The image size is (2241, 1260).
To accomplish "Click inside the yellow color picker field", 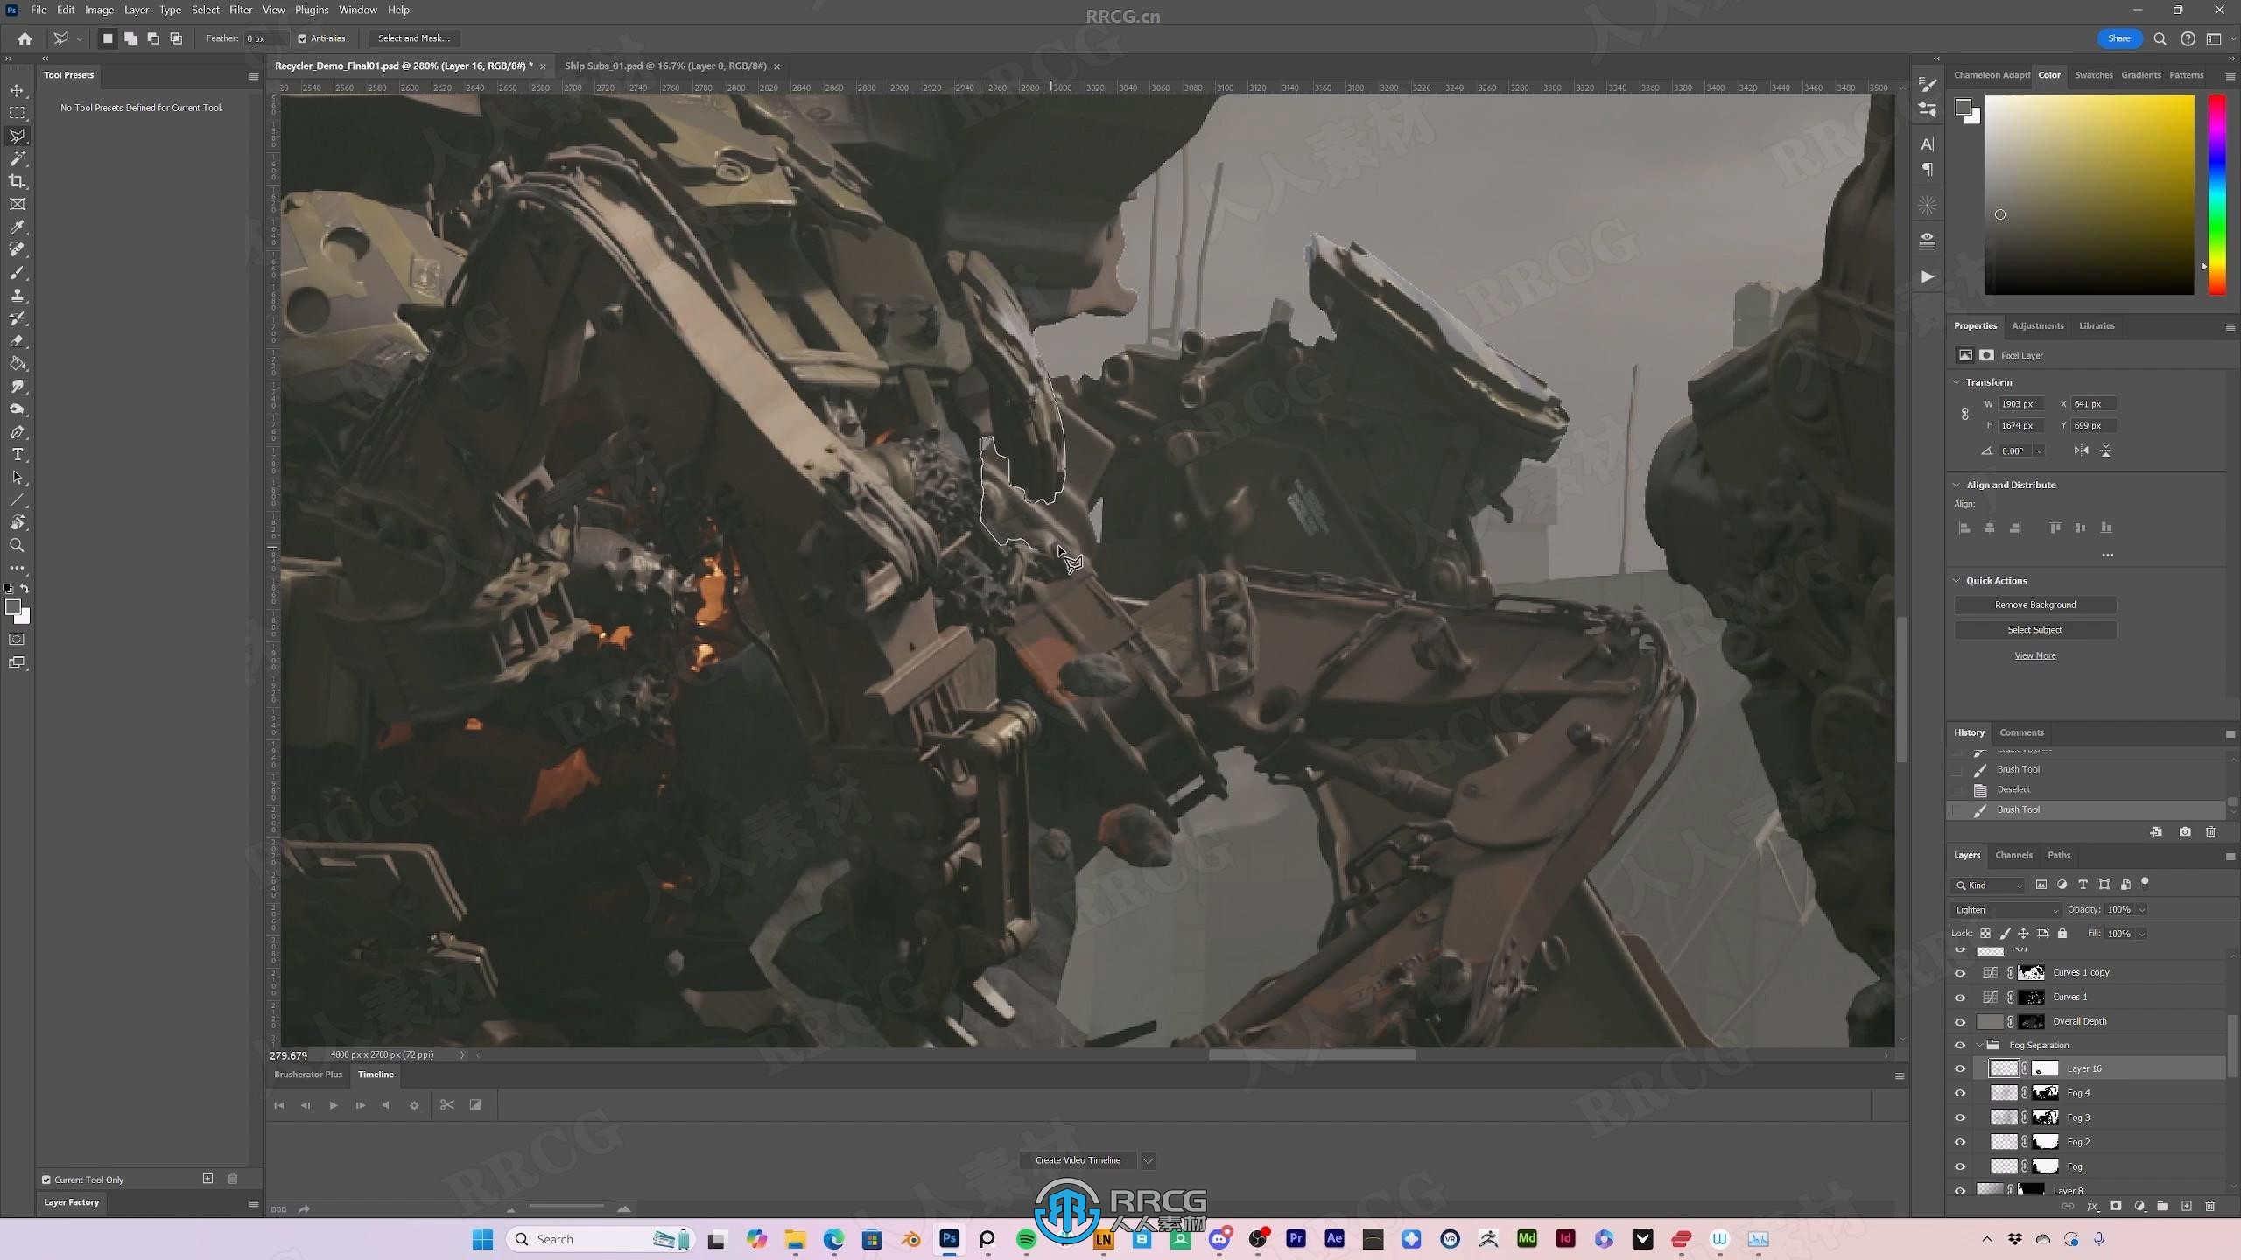I will point(2090,194).
